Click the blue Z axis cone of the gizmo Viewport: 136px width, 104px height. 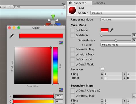[58, 24]
